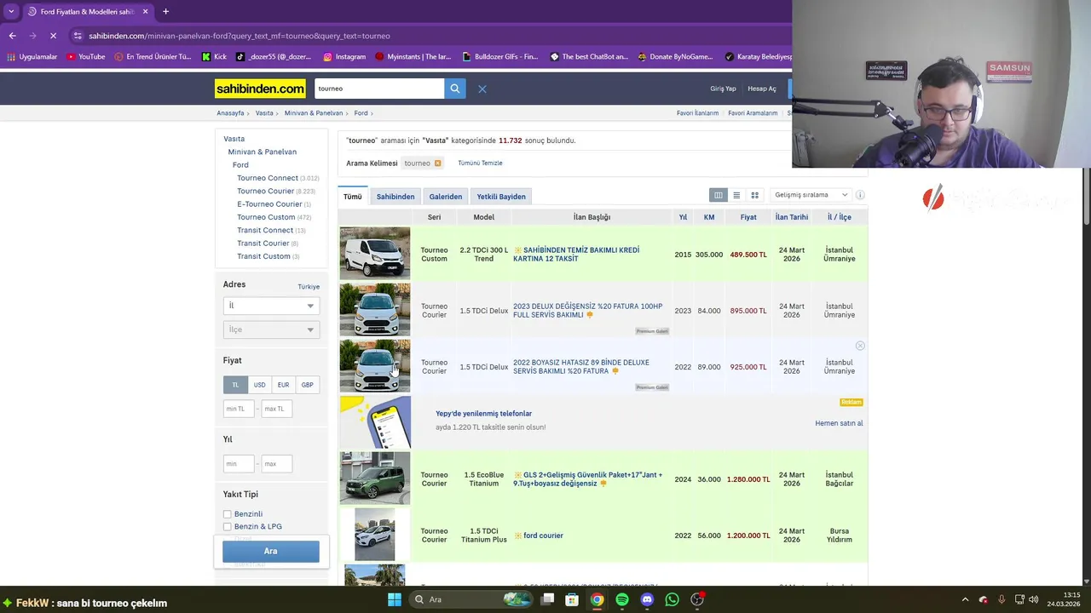Select the Yetkili Bayiden tab
The image size is (1091, 613).
pyautogui.click(x=501, y=197)
